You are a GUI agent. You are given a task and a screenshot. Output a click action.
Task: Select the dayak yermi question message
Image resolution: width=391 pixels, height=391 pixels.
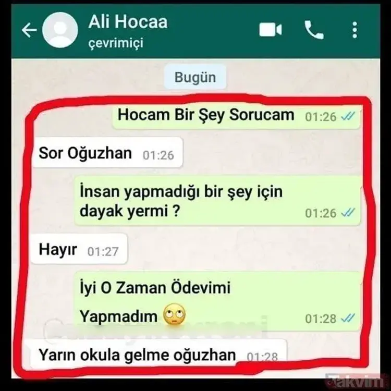click(x=218, y=201)
